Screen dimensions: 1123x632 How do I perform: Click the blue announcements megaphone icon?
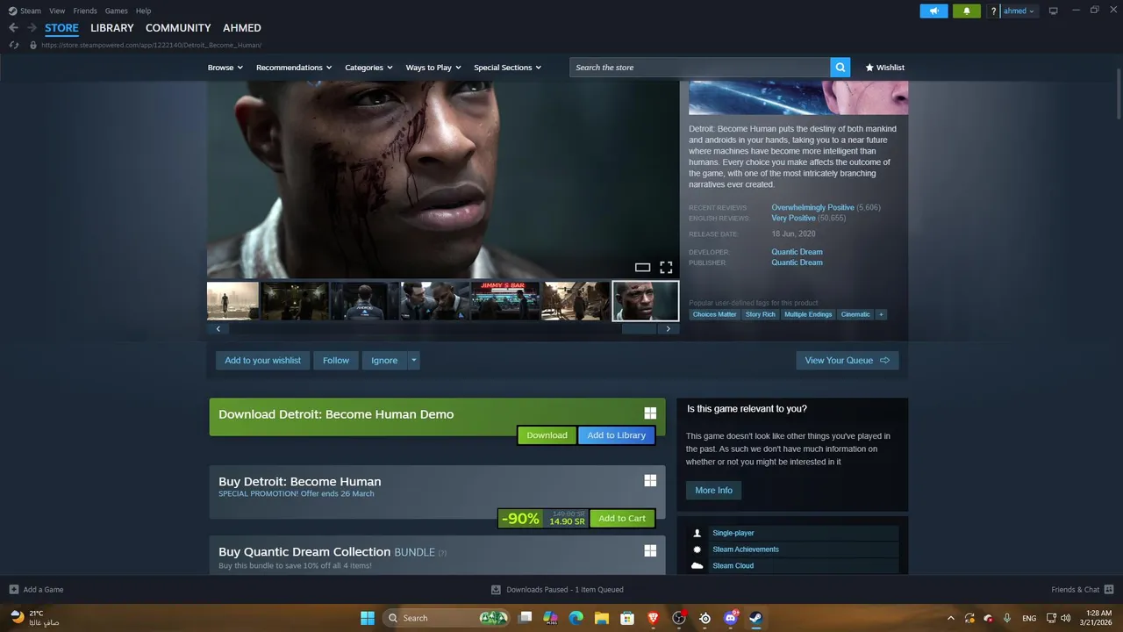point(933,11)
